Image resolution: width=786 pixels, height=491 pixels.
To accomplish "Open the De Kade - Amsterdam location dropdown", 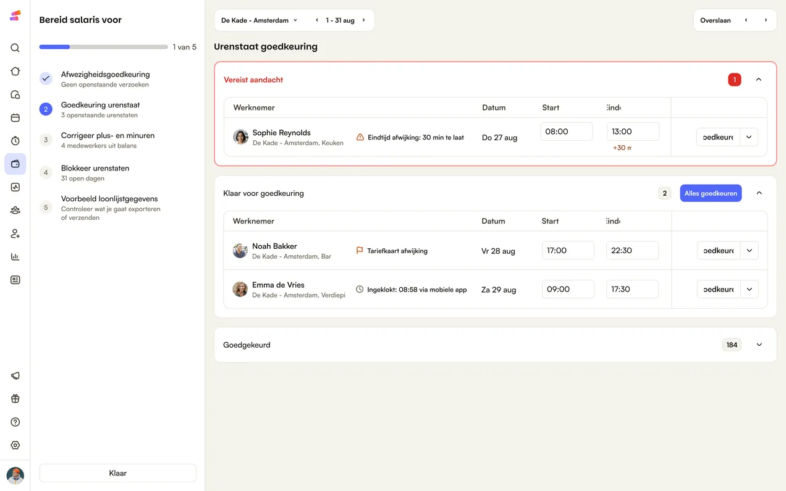I will point(260,20).
